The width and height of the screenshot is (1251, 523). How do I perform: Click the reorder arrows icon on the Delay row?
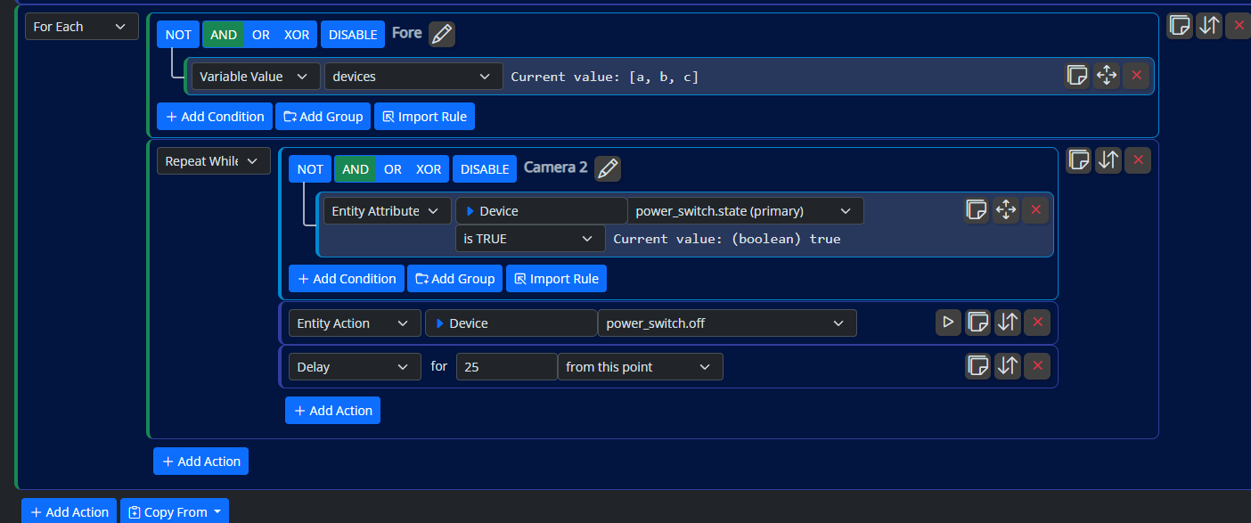click(x=1008, y=365)
